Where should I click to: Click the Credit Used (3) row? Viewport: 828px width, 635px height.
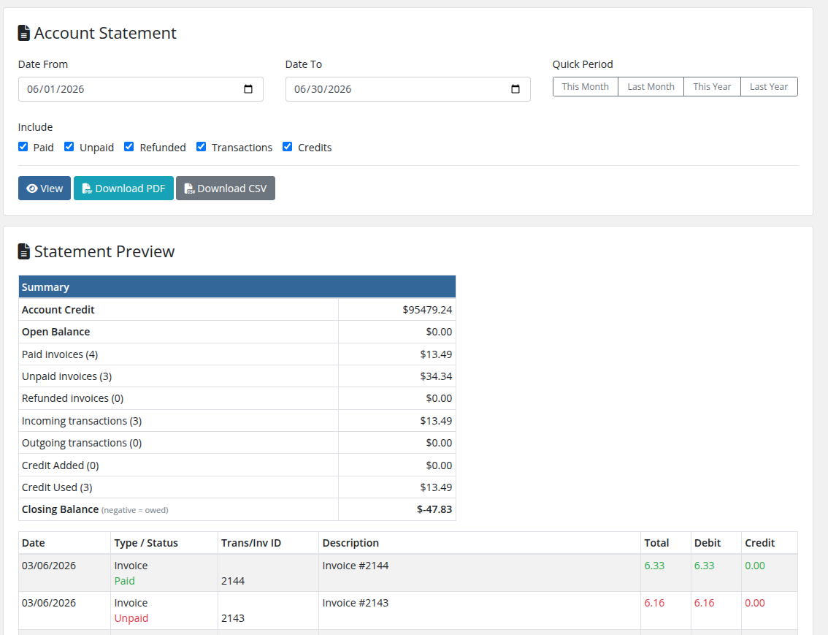[x=237, y=487]
